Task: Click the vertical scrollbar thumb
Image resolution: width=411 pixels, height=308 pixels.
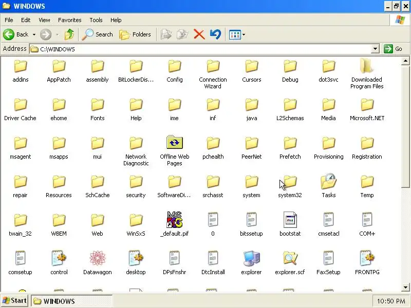Action: [405, 126]
